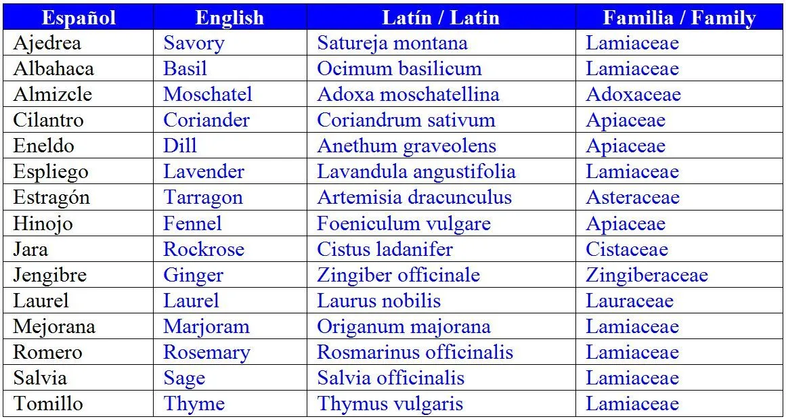The height and width of the screenshot is (419, 786).
Task: Select the Thyme cell
Action: pos(230,404)
